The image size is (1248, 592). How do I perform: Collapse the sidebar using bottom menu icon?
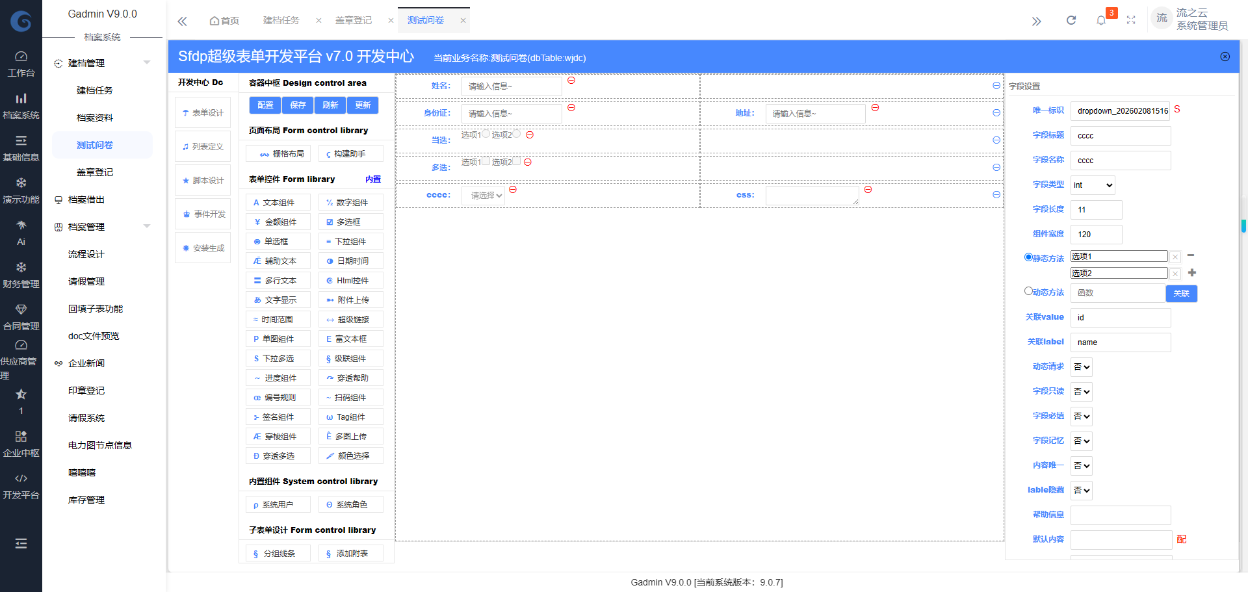(x=21, y=543)
